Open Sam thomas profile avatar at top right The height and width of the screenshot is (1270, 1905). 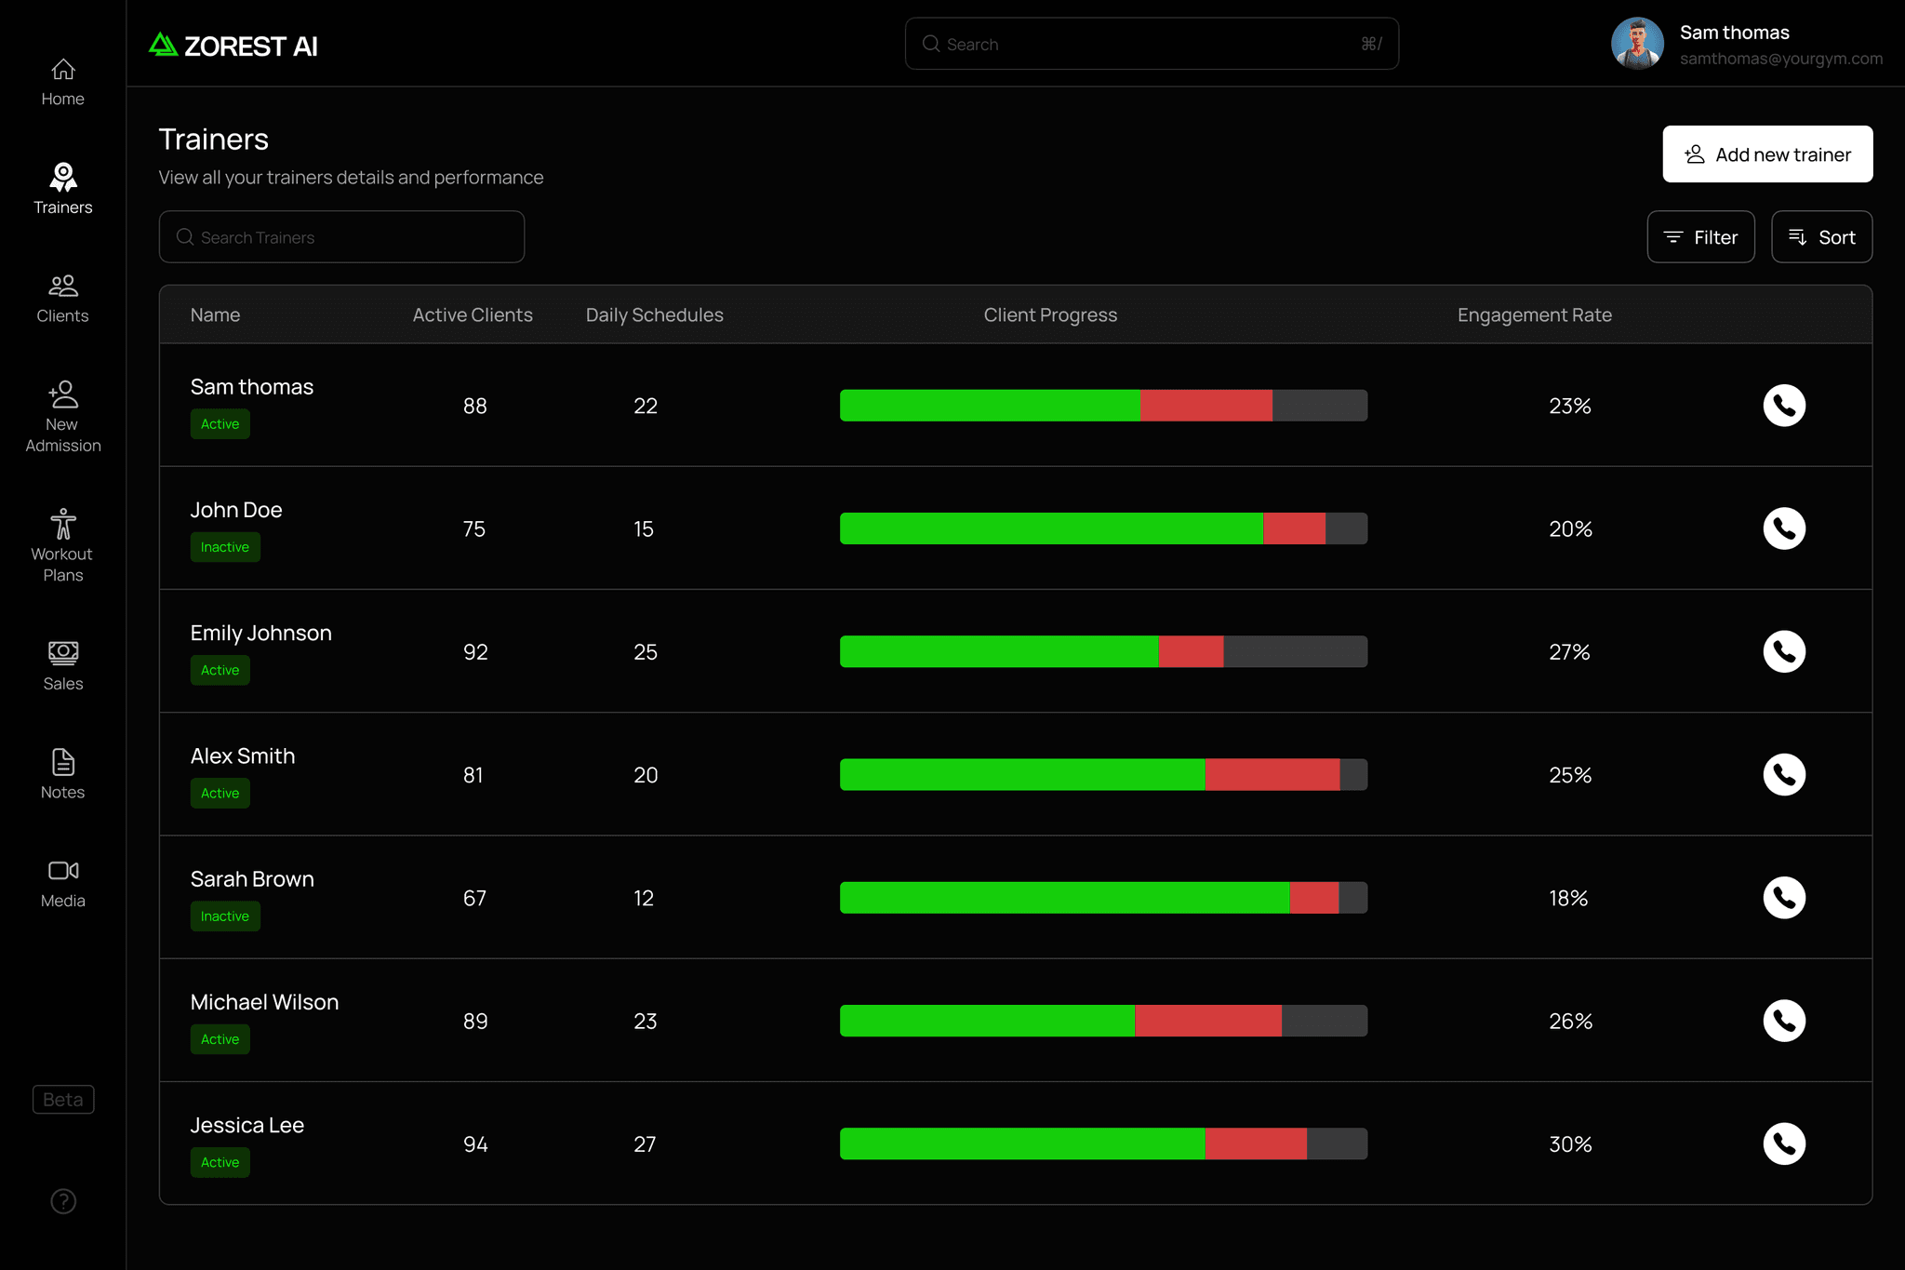point(1637,44)
